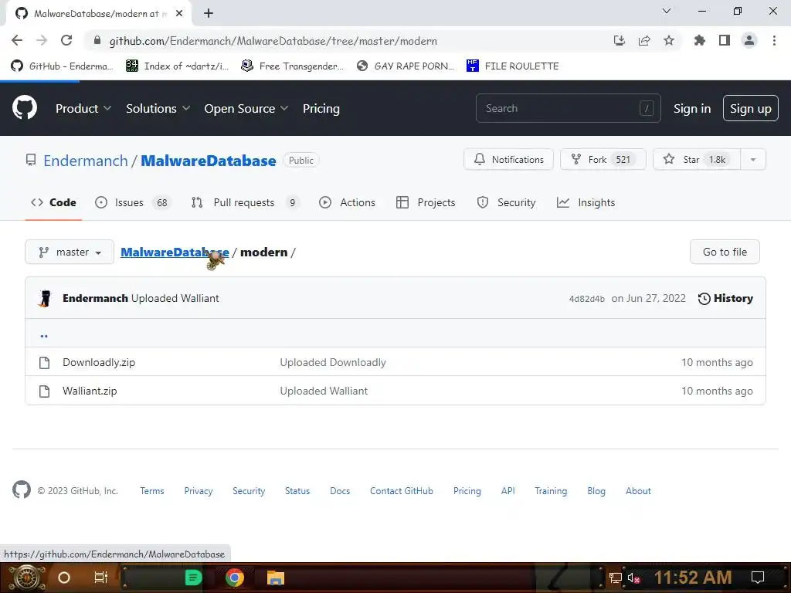791x593 pixels.
Task: Toggle the Chrome side panel icon
Action: (725, 40)
